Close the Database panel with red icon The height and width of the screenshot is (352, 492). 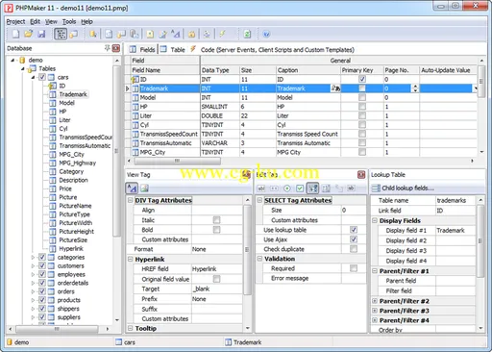pos(116,48)
